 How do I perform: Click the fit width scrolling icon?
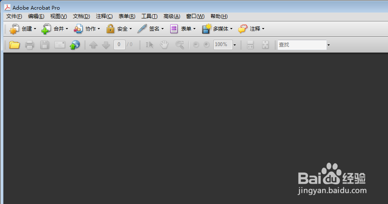click(250, 45)
